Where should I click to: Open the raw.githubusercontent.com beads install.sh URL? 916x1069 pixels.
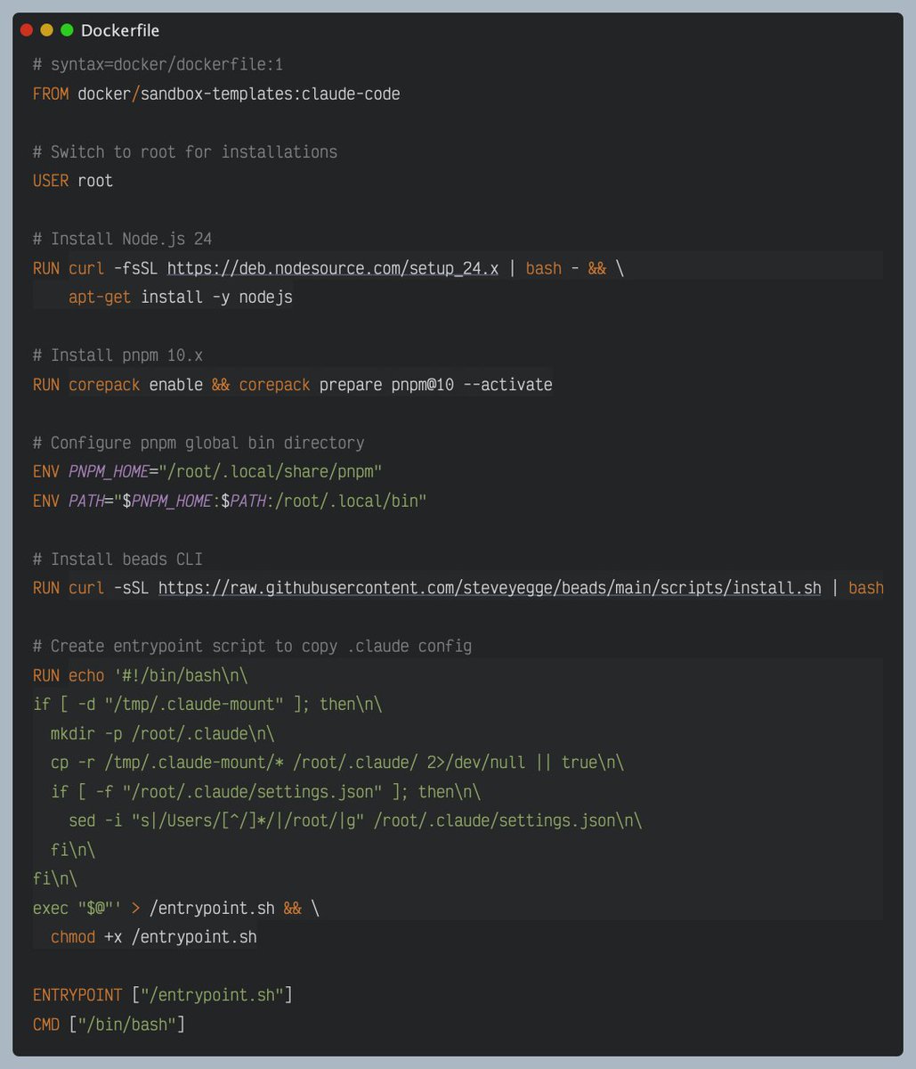point(490,588)
